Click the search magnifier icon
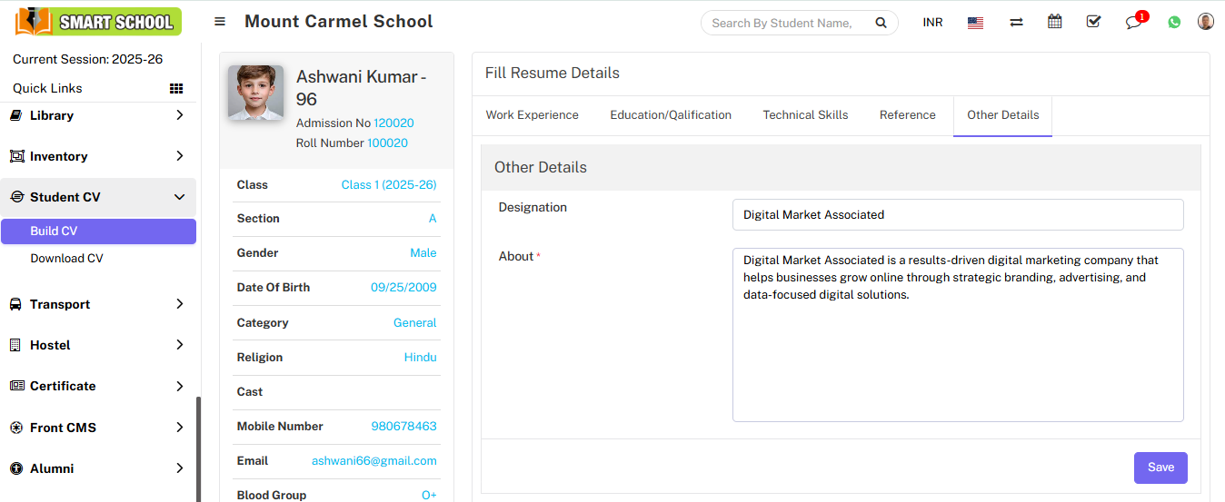Viewport: 1225px width, 502px height. point(880,23)
